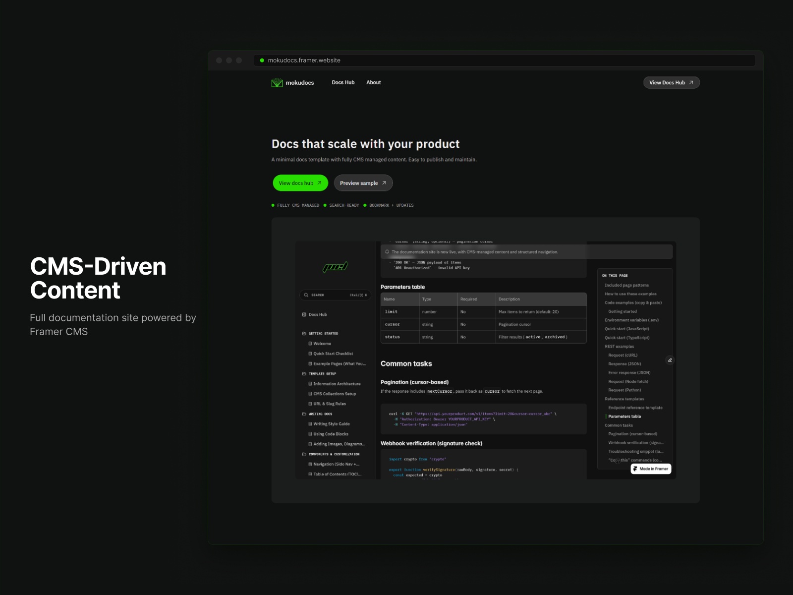The height and width of the screenshot is (595, 793).
Task: Jump to How to use these examples
Action: point(630,294)
